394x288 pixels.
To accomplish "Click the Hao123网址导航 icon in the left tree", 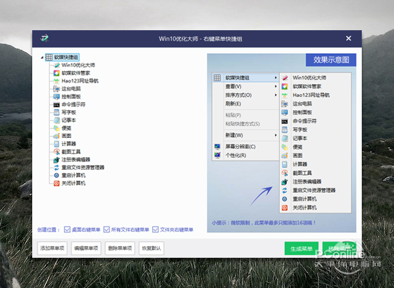I will 56,81.
